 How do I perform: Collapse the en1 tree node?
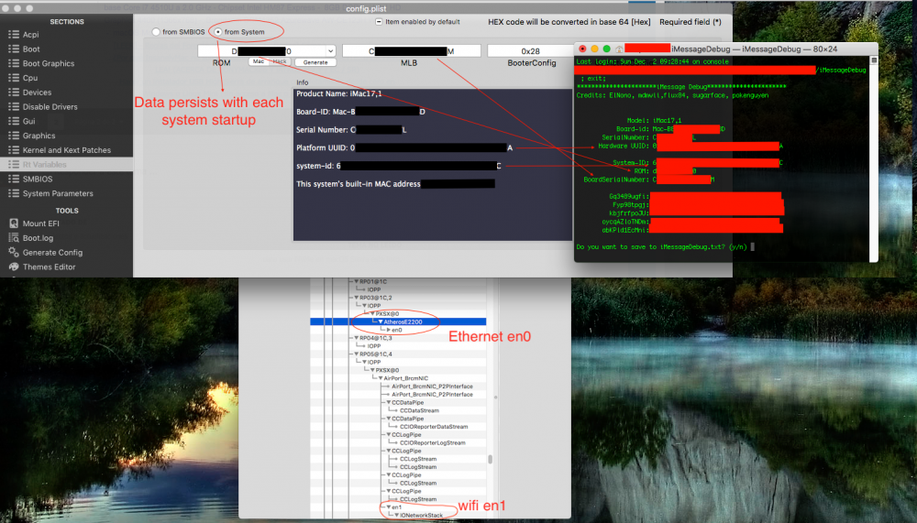point(388,507)
